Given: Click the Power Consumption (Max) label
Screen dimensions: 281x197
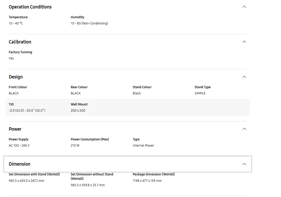Looking at the screenshot, I should click(90, 139).
